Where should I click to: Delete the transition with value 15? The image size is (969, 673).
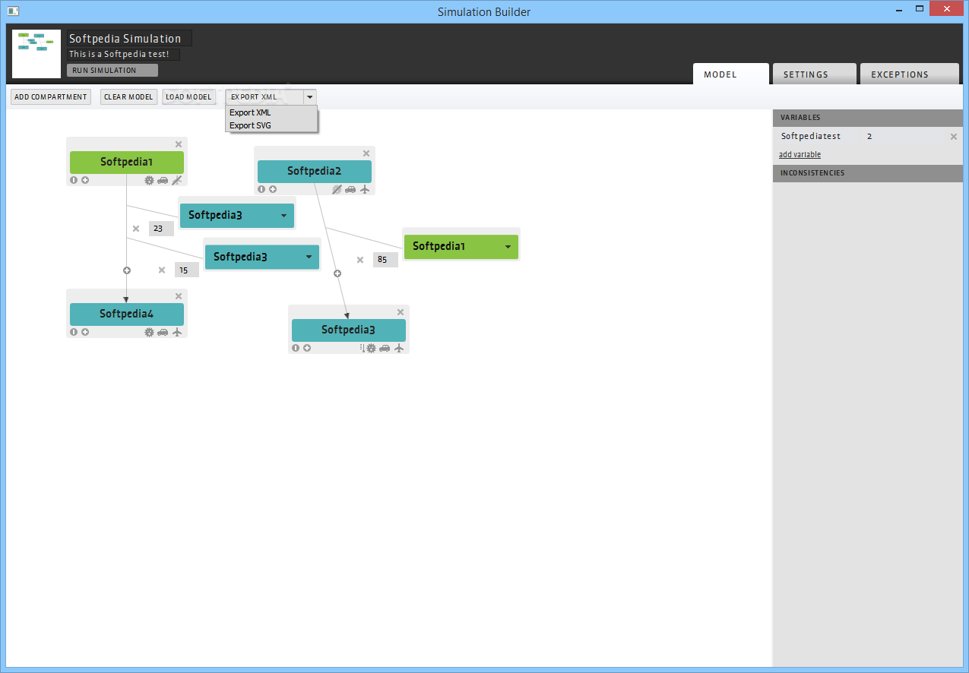point(162,270)
